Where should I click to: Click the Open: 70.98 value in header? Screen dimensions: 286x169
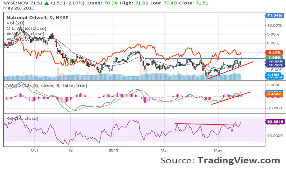click(103, 3)
